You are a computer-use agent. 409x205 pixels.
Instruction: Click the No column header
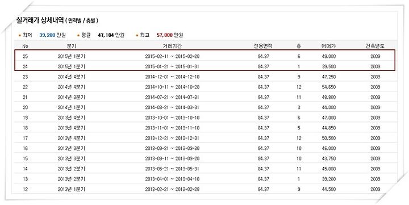[26, 46]
